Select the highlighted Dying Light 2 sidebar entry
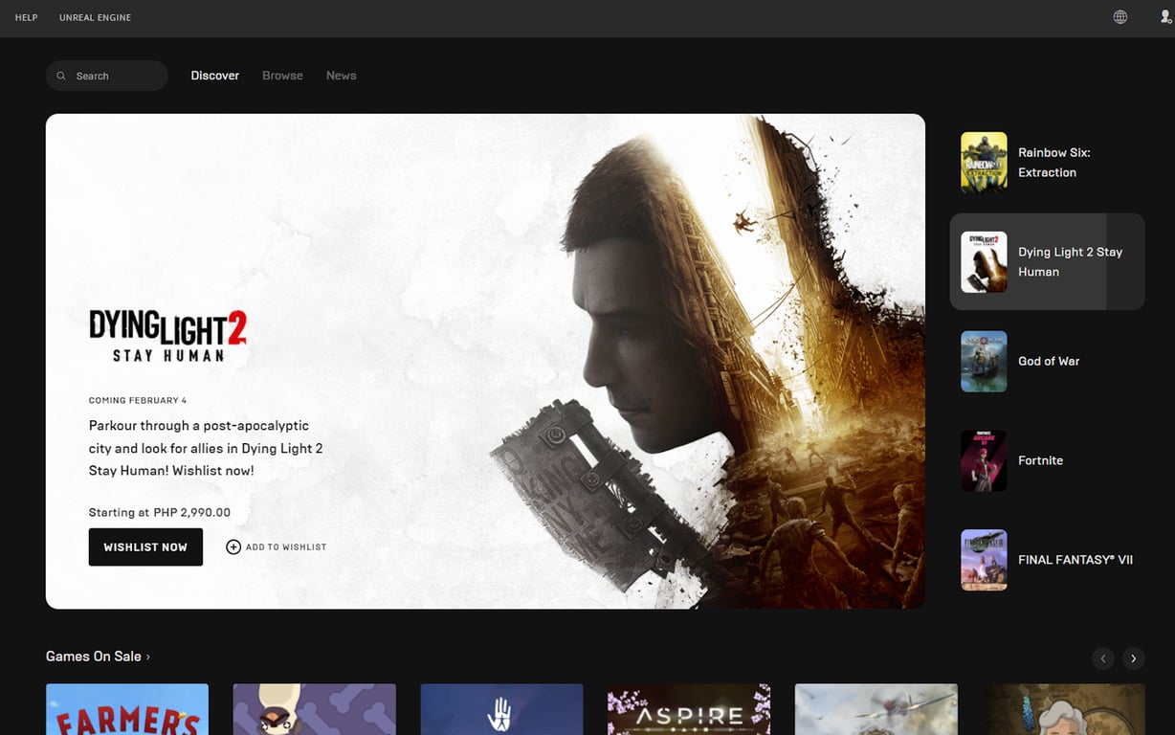This screenshot has height=735, width=1175. [1047, 261]
